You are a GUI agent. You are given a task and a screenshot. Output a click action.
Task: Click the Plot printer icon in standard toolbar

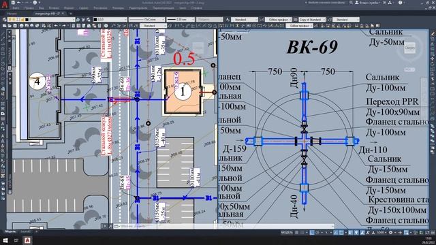tap(21, 26)
